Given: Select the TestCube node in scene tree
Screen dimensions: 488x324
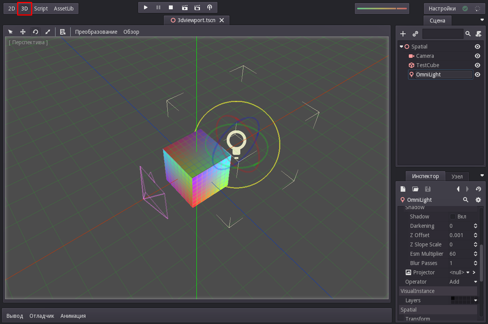Looking at the screenshot, I should [427, 65].
